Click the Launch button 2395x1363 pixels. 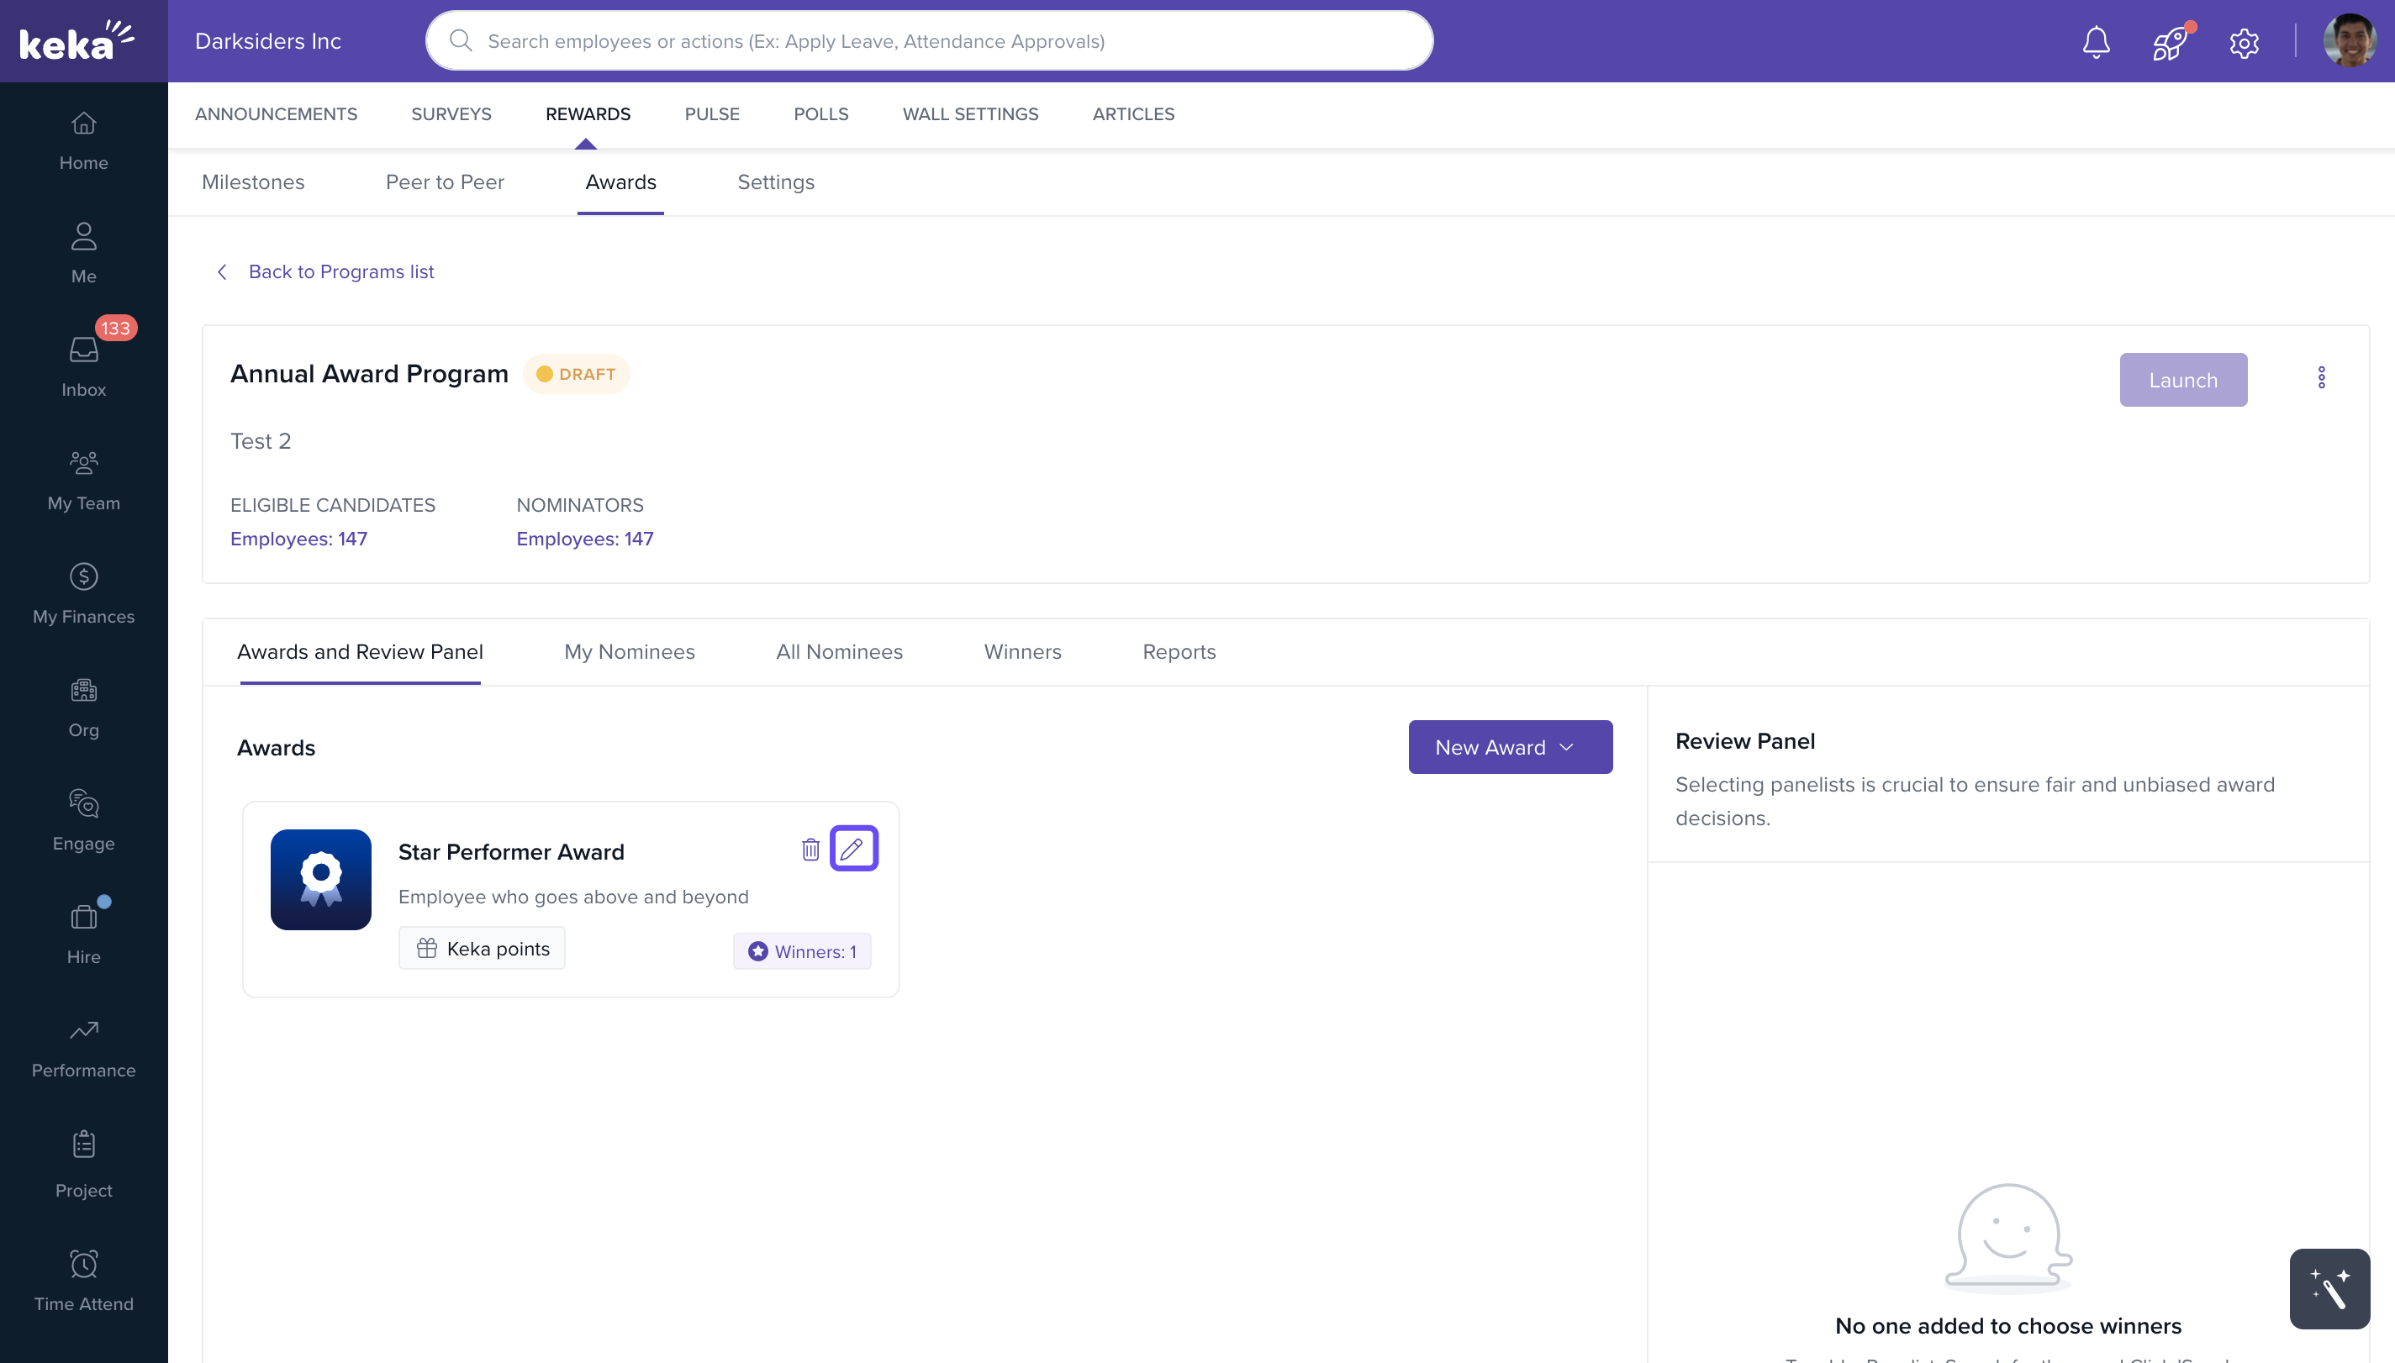(2181, 380)
